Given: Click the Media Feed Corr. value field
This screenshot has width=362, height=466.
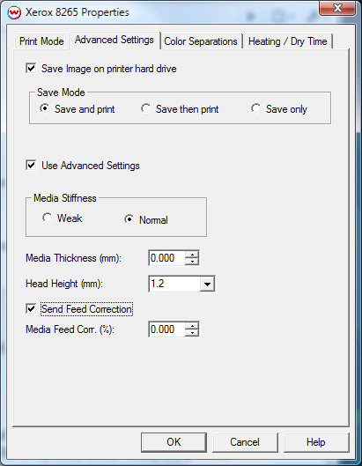Looking at the screenshot, I should pyautogui.click(x=166, y=329).
